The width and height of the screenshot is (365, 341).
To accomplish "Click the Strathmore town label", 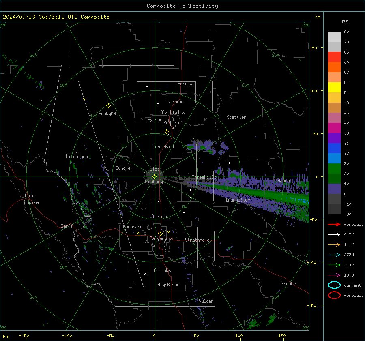I will tap(197, 240).
